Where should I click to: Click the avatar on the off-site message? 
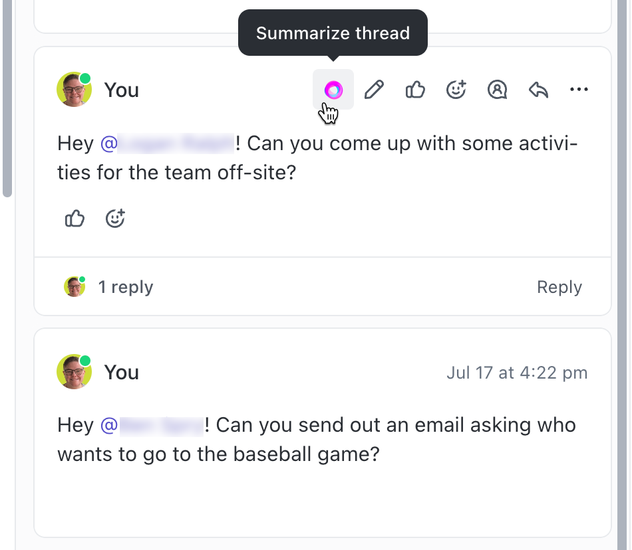(x=74, y=90)
